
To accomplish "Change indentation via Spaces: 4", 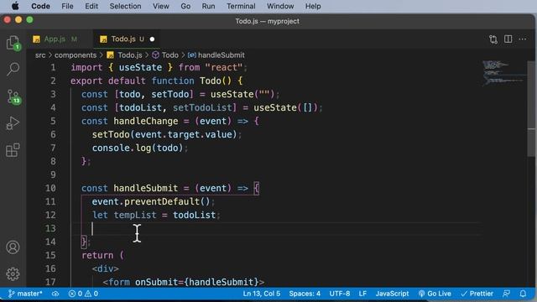I will click(x=305, y=294).
